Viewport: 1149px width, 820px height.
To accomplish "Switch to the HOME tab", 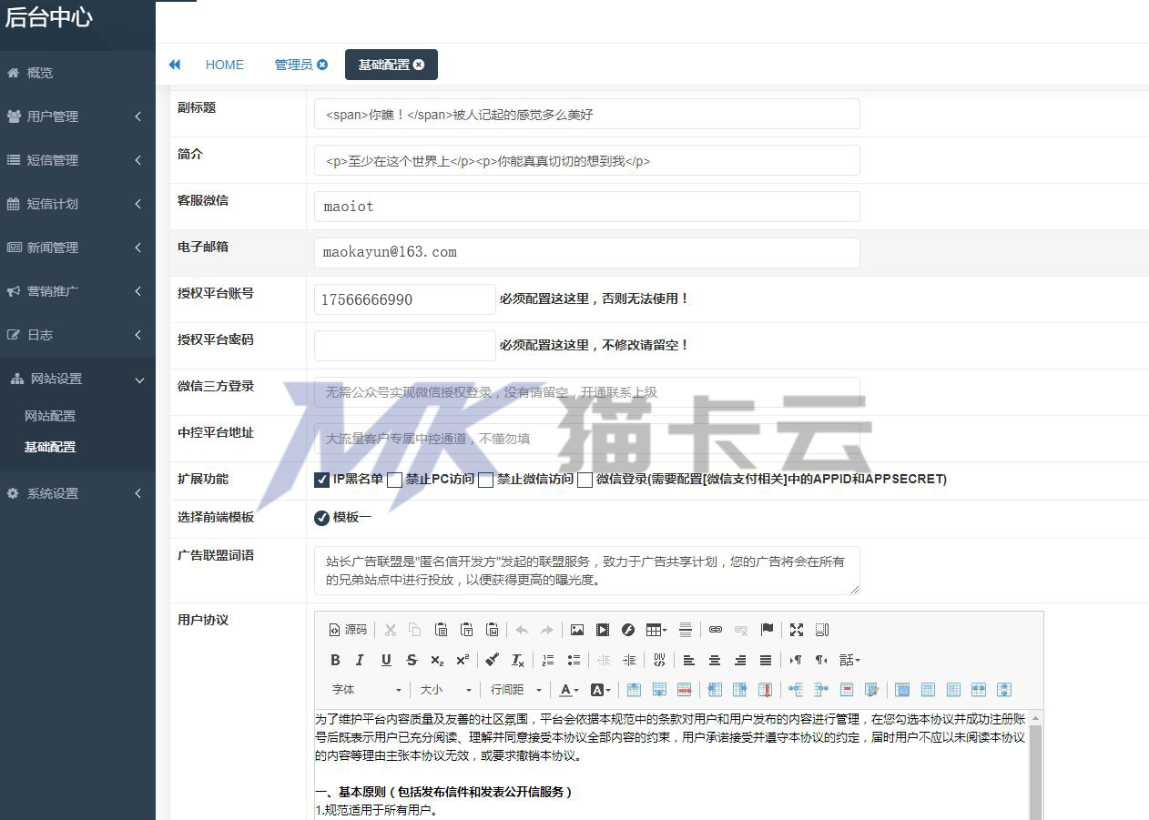I will coord(225,65).
